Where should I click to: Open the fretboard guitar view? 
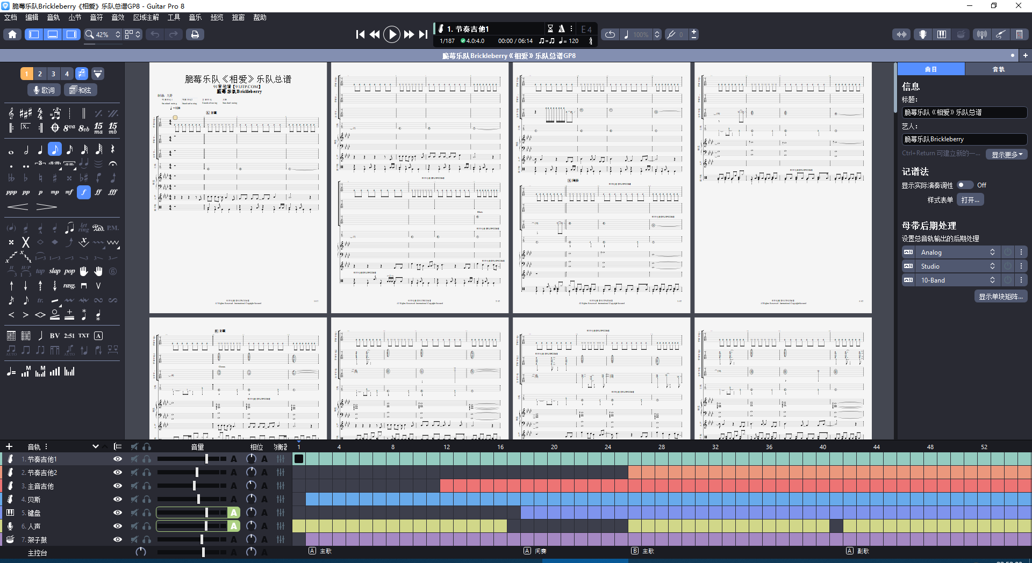(x=922, y=34)
